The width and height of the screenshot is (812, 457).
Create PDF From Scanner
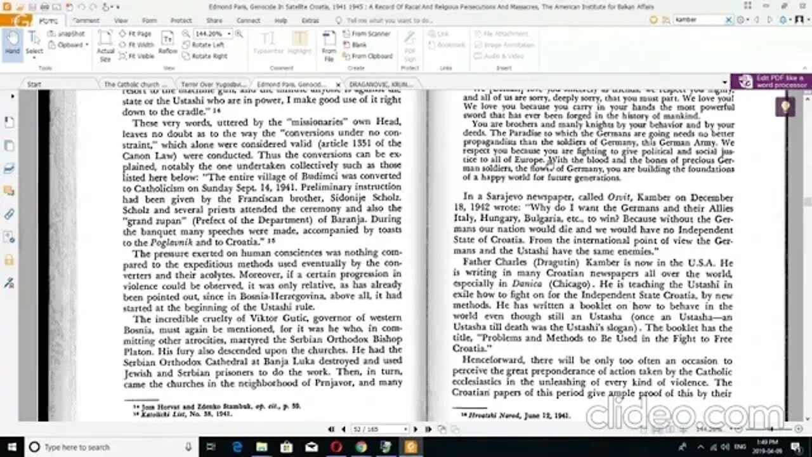(367, 34)
